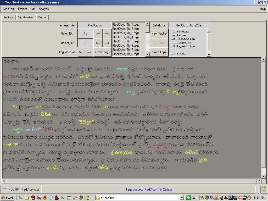Click the Passage Title field showing Red Cross
Screen dimensions: 268x201
pyautogui.click(x=94, y=25)
